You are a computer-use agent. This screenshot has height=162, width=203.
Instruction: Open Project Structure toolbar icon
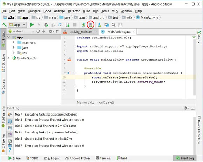107,25
